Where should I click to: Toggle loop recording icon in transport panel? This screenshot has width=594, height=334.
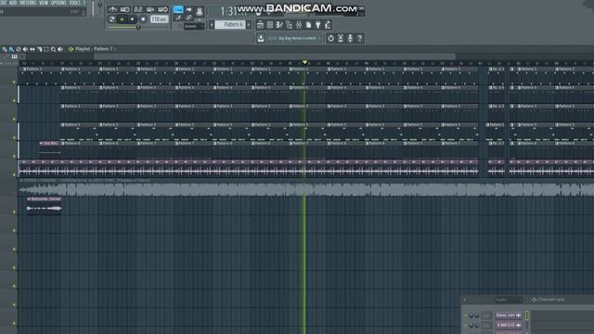point(163,9)
